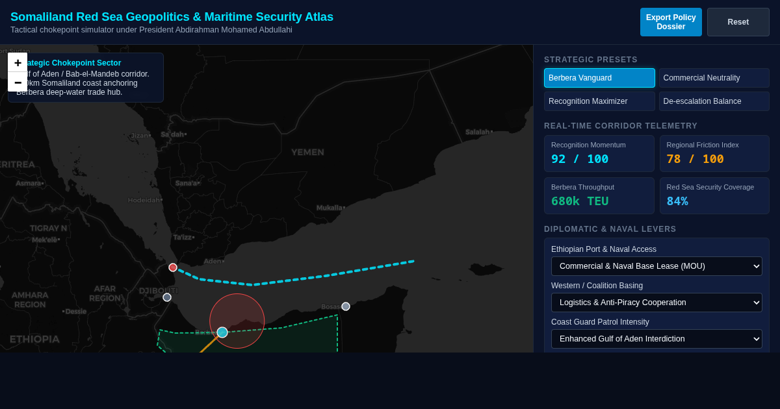Click the Recognition Momentum value 92 / 100
Screen dimensions: 780x409
tap(580, 159)
